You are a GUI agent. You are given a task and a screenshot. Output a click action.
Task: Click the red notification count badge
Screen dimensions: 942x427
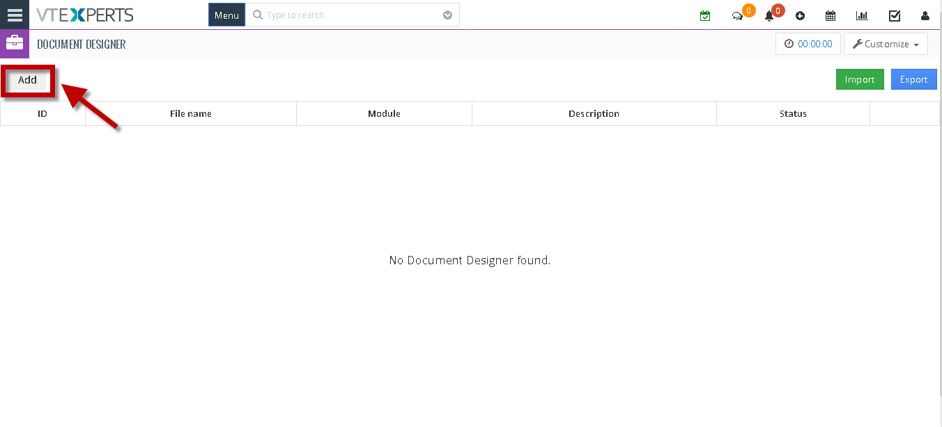tap(778, 10)
